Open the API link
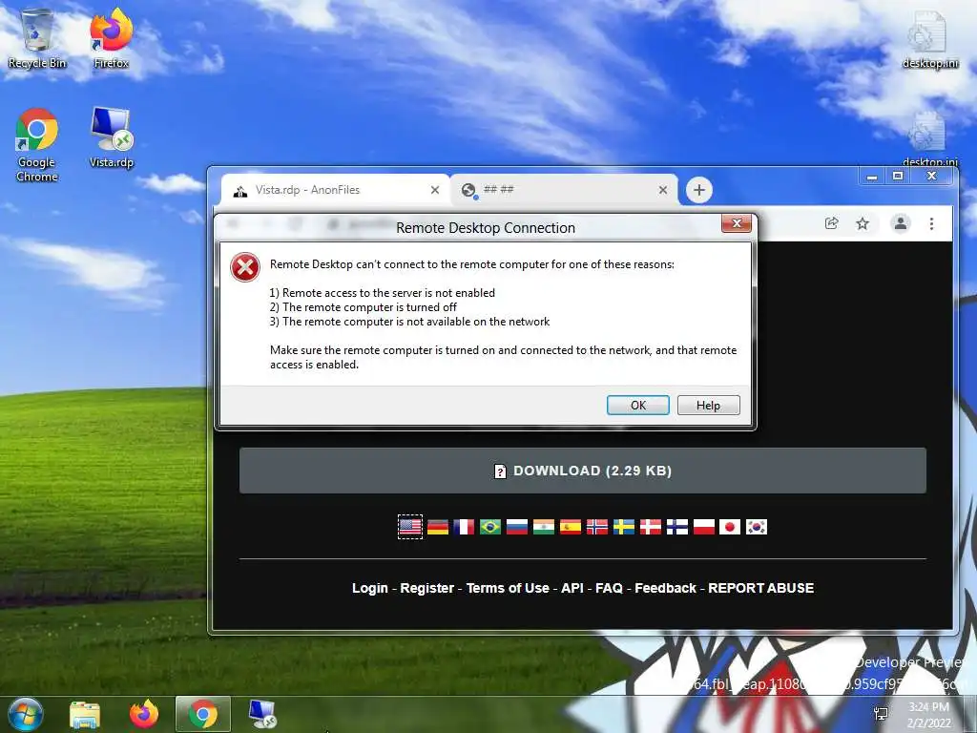Image resolution: width=977 pixels, height=733 pixels. click(572, 588)
